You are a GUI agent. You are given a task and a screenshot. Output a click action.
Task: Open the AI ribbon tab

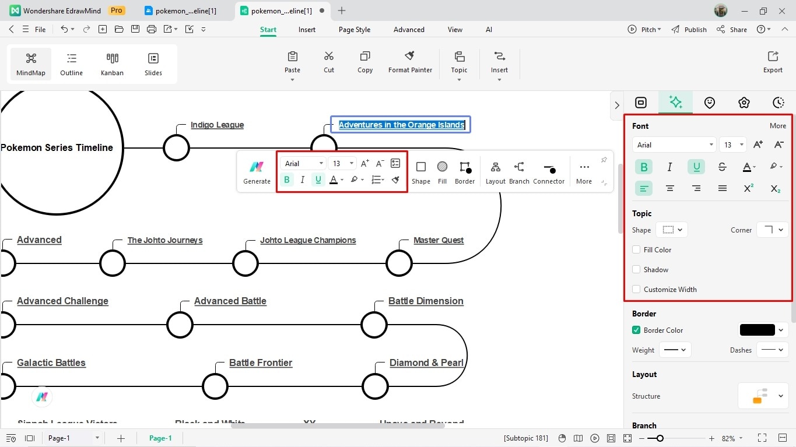(489, 30)
